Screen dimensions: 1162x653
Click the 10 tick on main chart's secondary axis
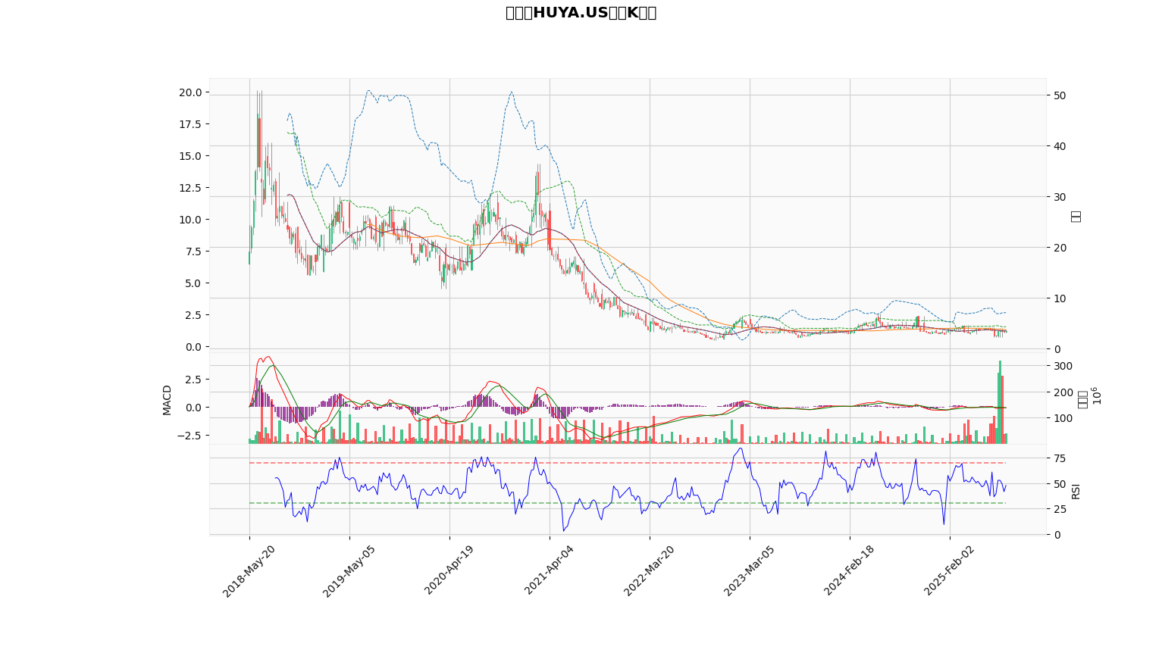pyautogui.click(x=1060, y=298)
